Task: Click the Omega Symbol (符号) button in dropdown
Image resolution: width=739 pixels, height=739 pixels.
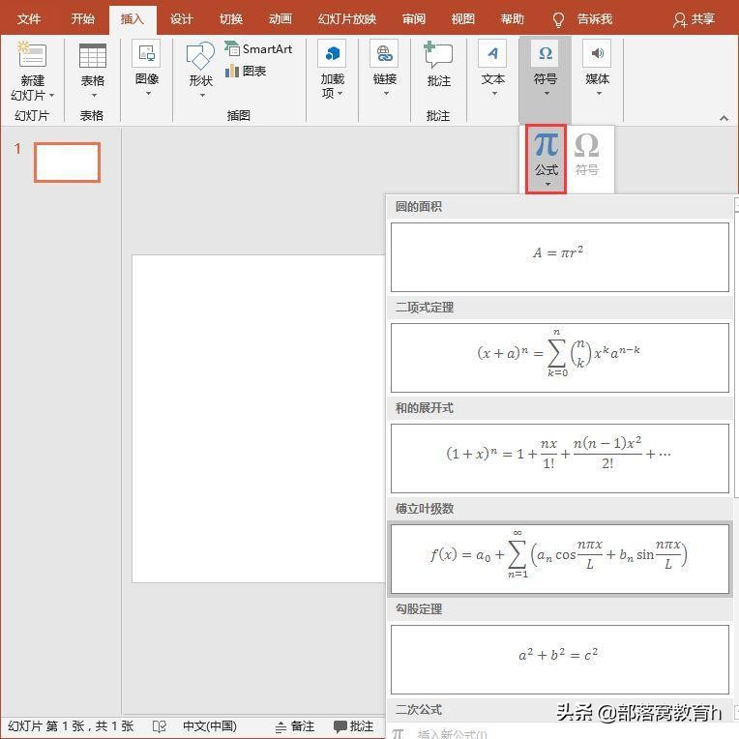Action: point(587,154)
